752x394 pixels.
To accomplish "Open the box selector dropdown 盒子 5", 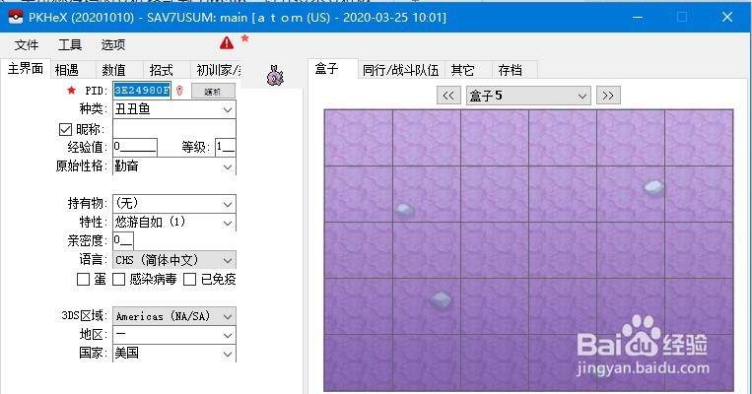I will [528, 96].
